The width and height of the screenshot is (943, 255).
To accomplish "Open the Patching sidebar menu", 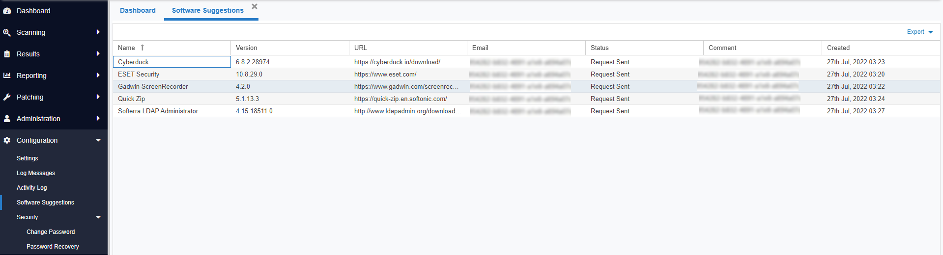I will [x=30, y=97].
